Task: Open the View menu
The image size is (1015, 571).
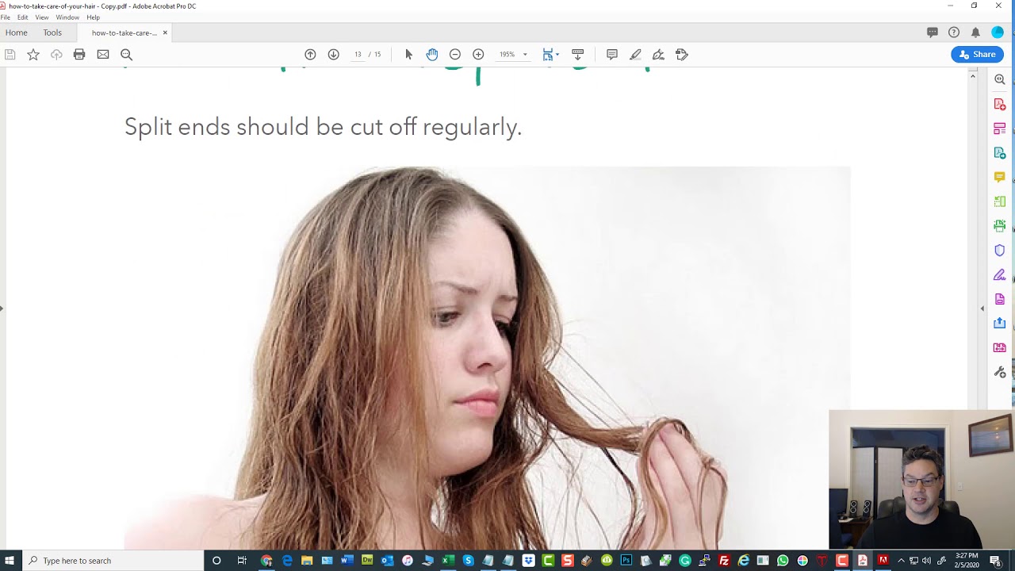Action: pos(42,17)
